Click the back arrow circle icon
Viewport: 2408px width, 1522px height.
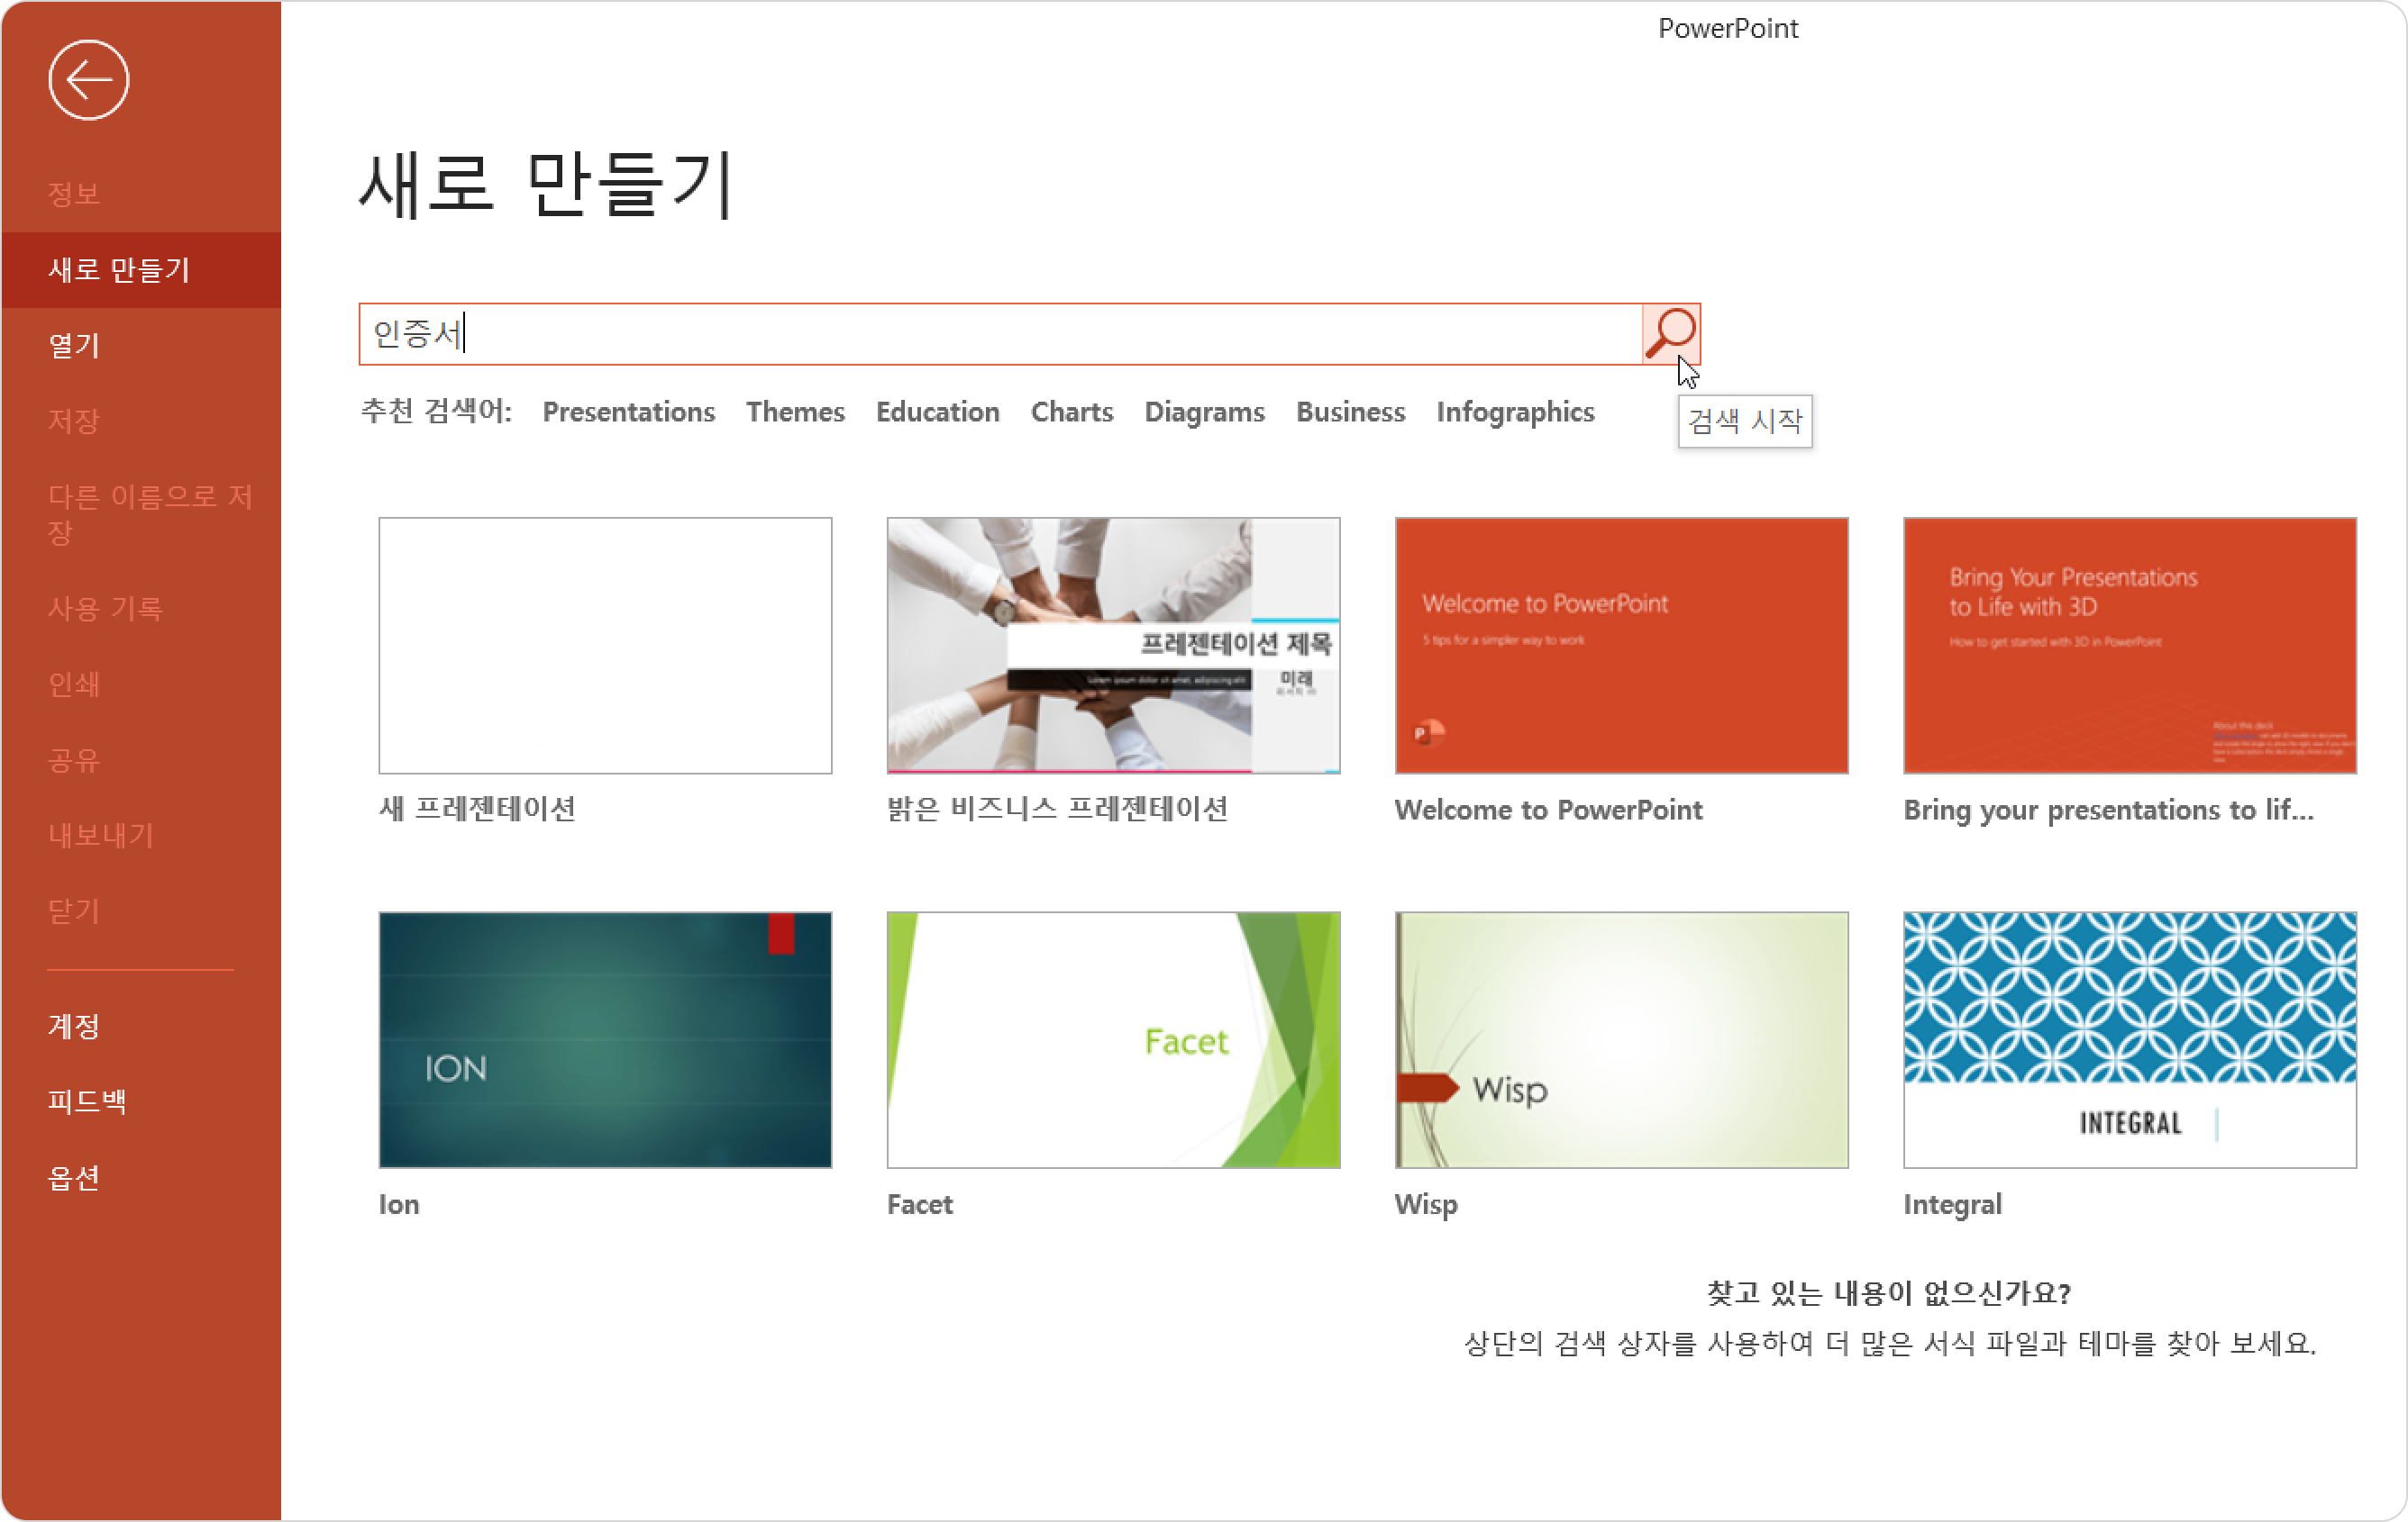coord(88,80)
